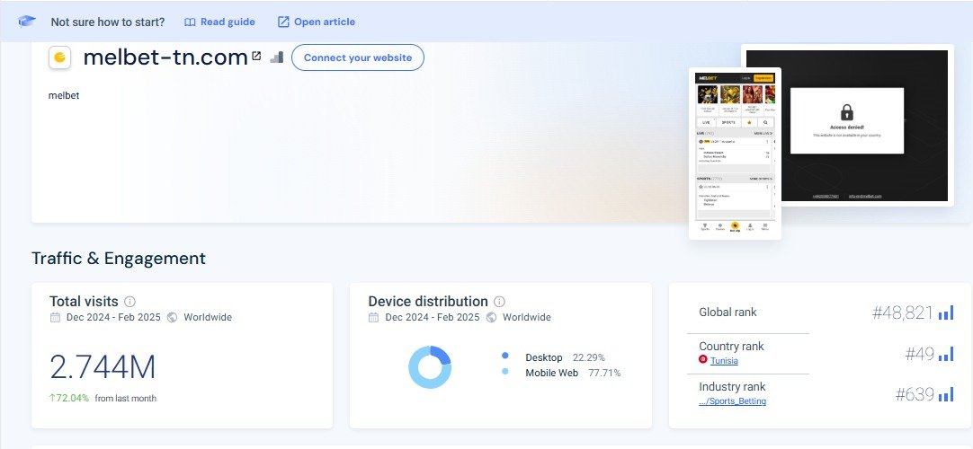Viewport: 973px width, 449px height.
Task: Click the Desktop legend color dot
Action: coord(505,356)
